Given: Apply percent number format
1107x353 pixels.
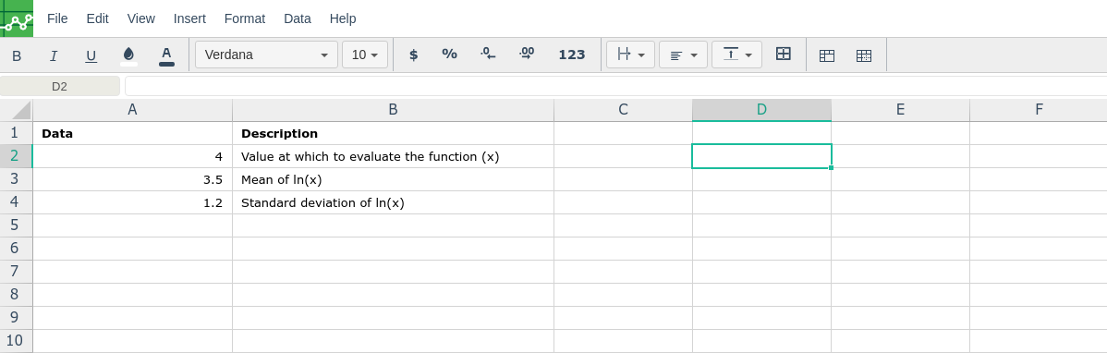Looking at the screenshot, I should tap(450, 55).
